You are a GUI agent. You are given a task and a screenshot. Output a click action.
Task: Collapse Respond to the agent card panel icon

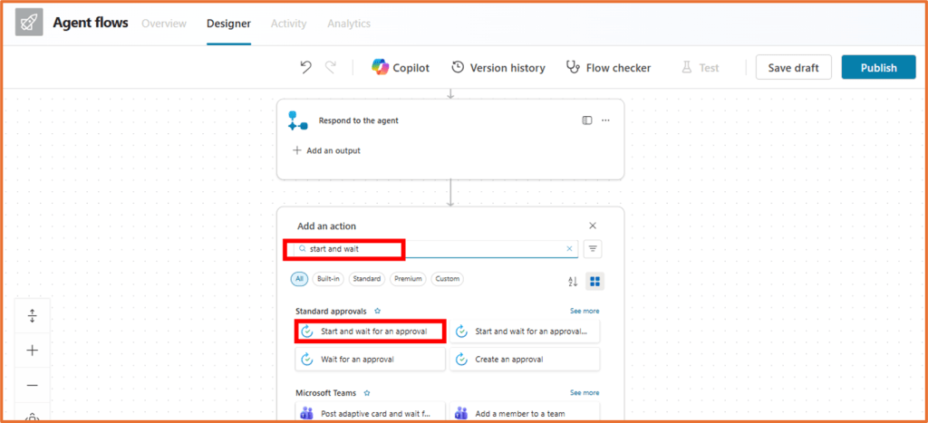[x=586, y=120]
